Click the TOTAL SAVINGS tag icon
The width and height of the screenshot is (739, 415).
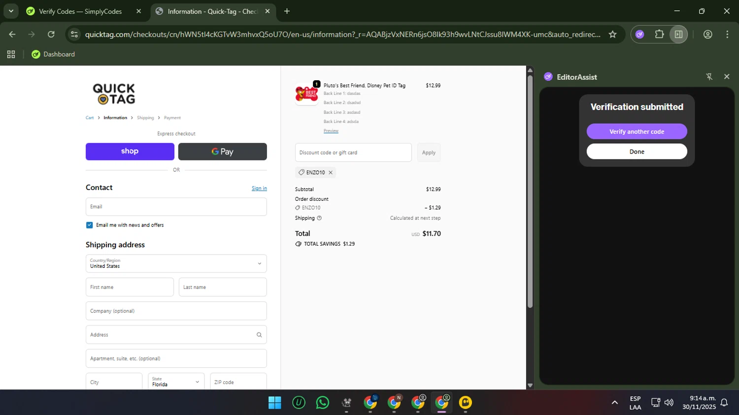click(x=298, y=244)
